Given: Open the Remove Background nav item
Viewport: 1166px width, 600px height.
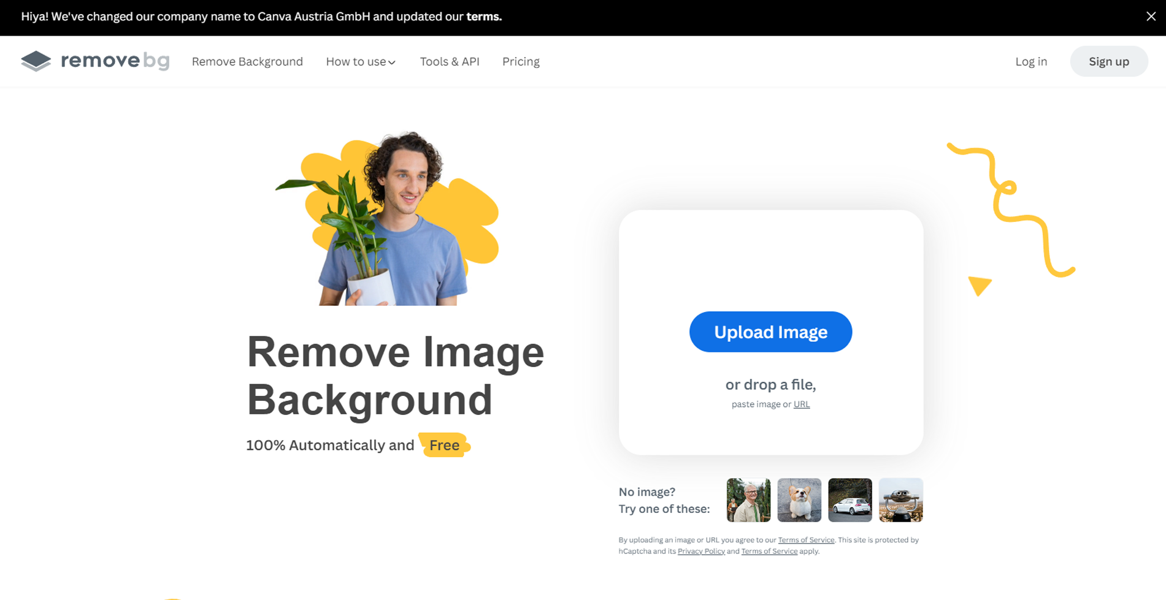Looking at the screenshot, I should pos(247,61).
